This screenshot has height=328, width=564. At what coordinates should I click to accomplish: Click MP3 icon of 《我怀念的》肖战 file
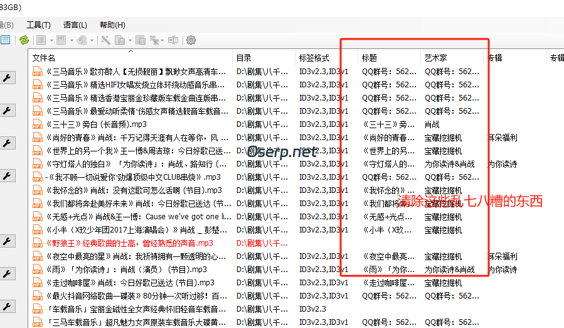38,190
